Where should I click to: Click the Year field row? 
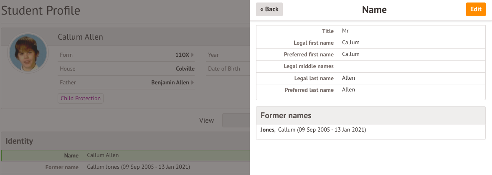[x=228, y=55]
